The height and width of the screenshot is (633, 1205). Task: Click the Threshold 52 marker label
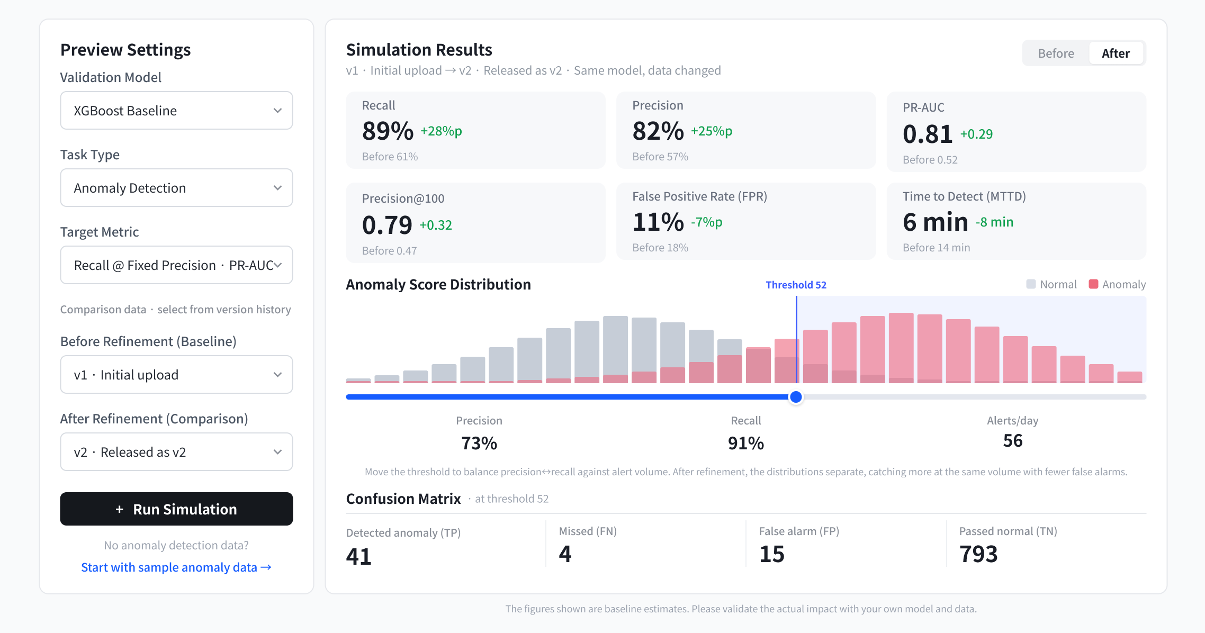click(x=796, y=285)
